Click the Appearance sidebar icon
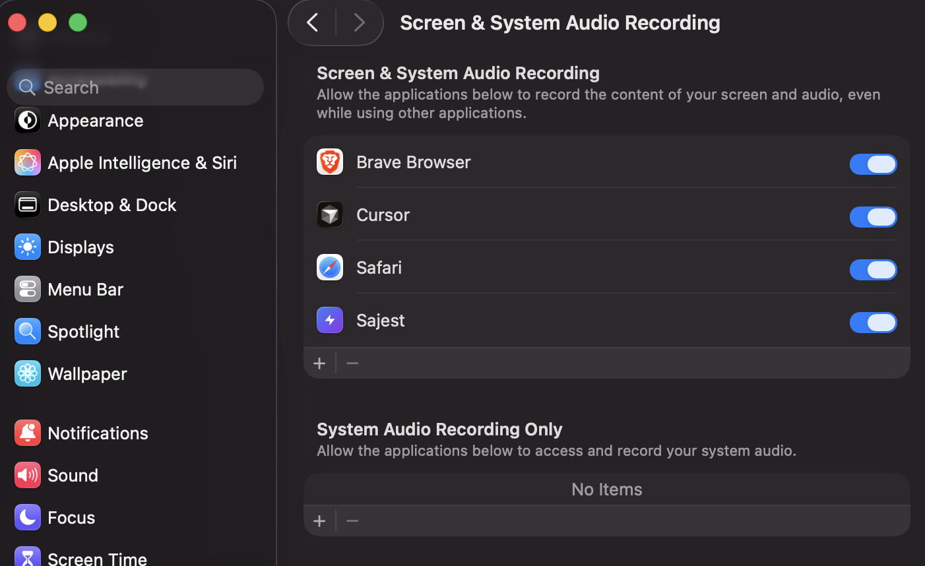 28,121
